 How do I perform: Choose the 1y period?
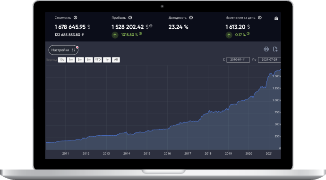(x=107, y=60)
